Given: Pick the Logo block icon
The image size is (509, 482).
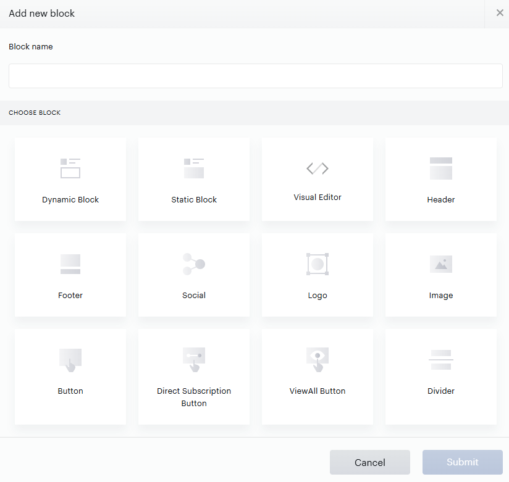Looking at the screenshot, I should pos(318,264).
